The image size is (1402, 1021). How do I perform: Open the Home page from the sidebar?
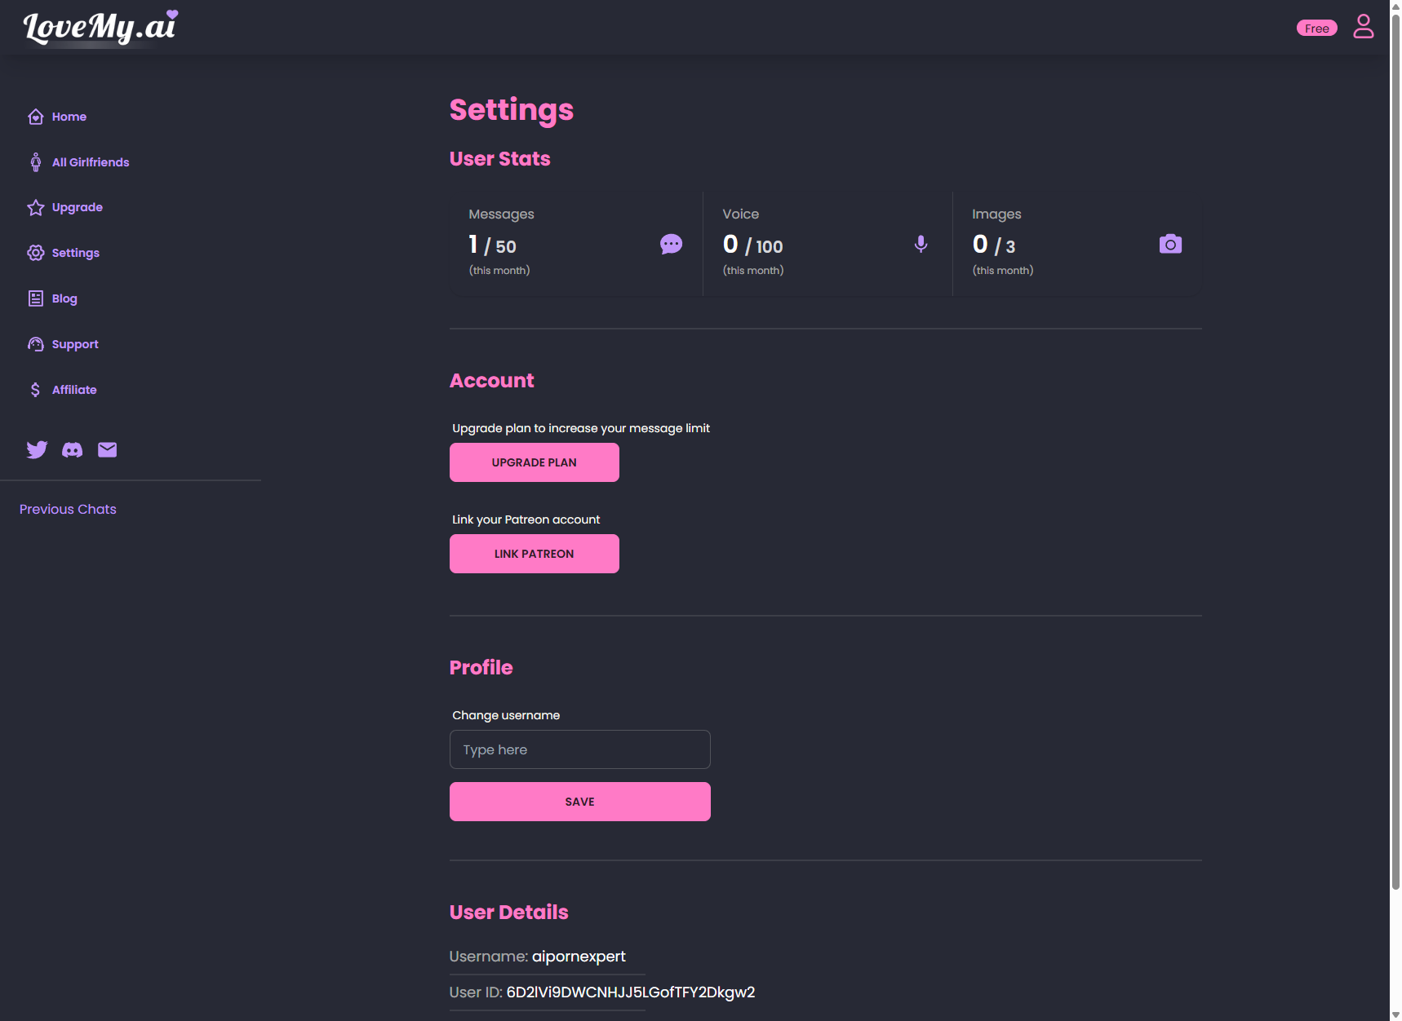coord(36,117)
